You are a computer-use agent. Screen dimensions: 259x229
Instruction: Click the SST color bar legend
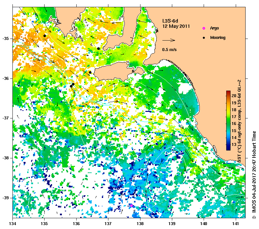228,120
